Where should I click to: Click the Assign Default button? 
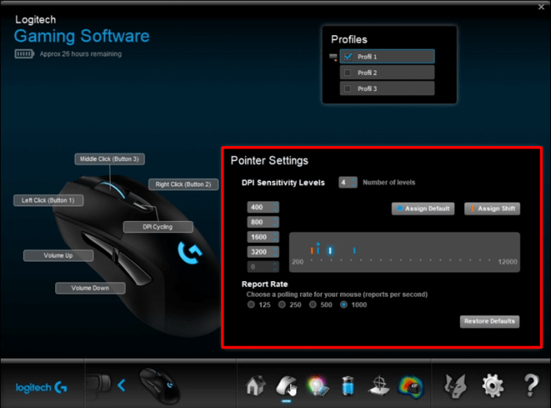click(423, 208)
